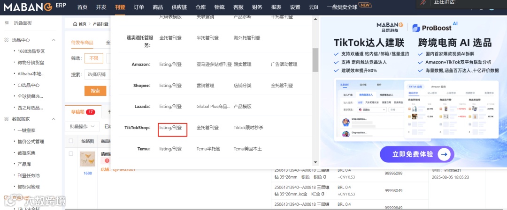Open 开发 in top navigation
The height and width of the screenshot is (210, 507).
[101, 7]
